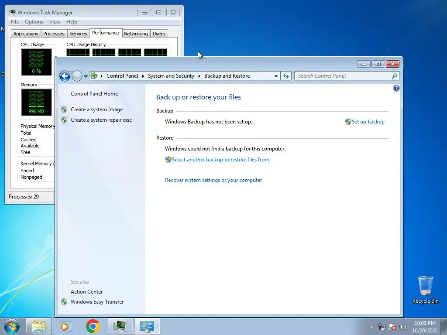
Task: Click shield icon beside Windows Easy Transfer
Action: [64, 302]
